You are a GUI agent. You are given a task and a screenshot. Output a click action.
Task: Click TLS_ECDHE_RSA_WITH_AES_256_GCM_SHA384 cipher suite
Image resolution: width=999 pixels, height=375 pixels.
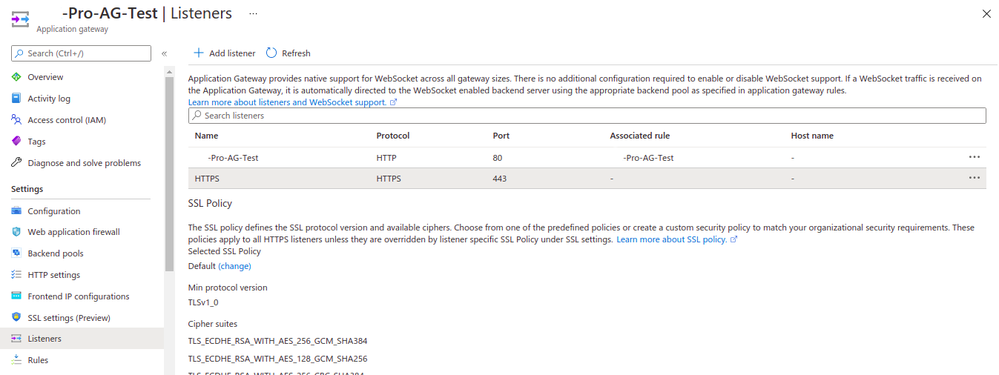(x=277, y=341)
